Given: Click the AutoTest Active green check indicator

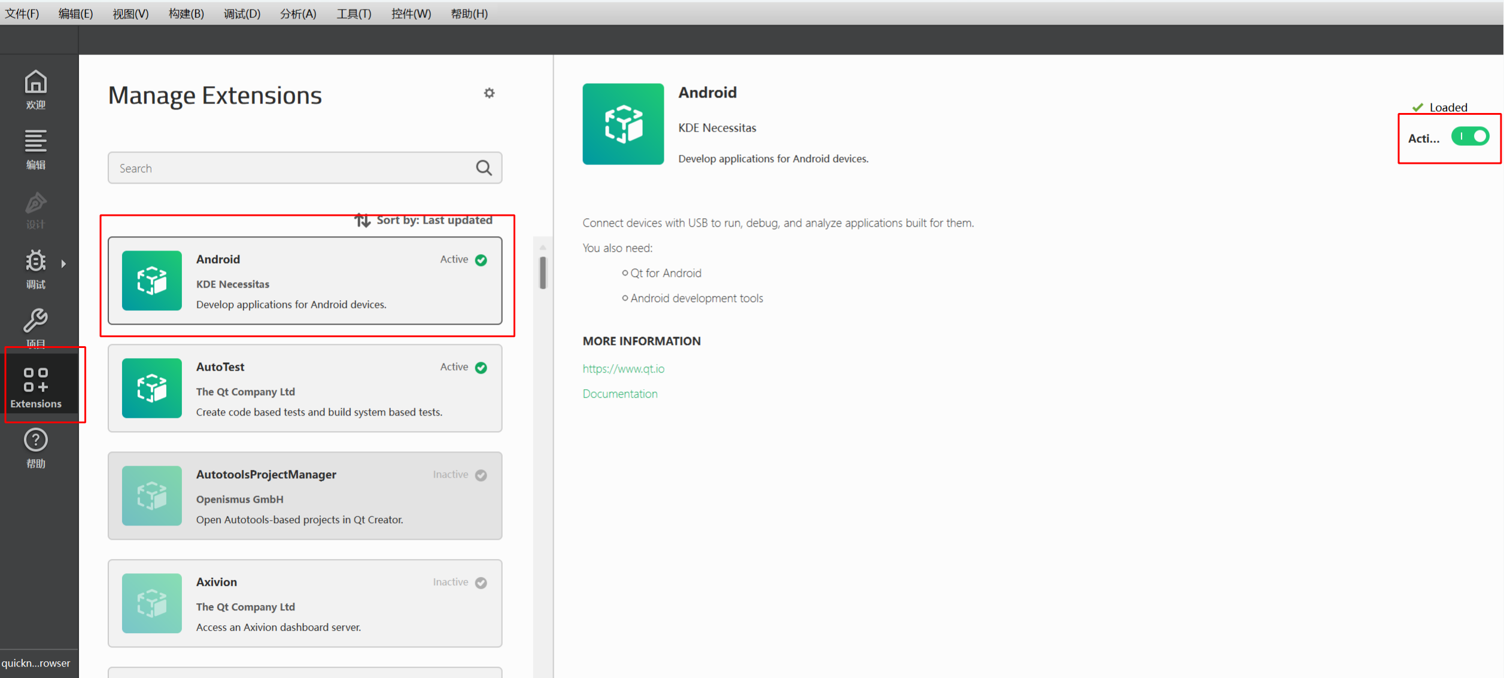Looking at the screenshot, I should coord(481,368).
